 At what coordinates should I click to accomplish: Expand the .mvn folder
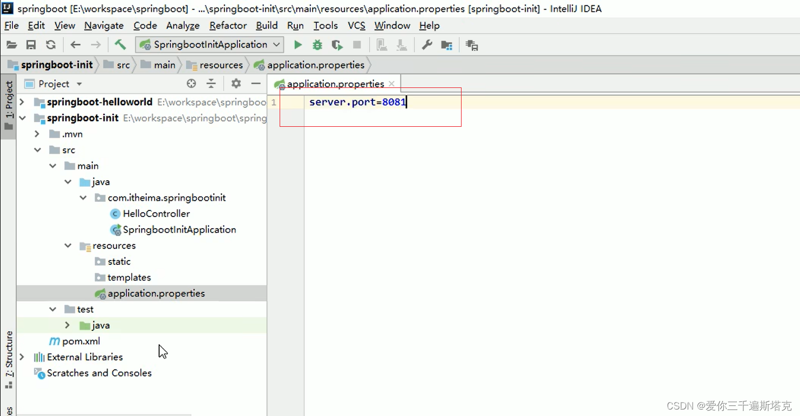[37, 134]
